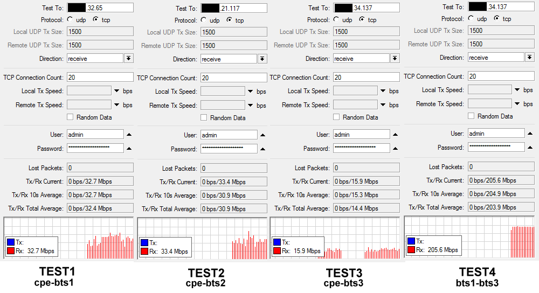Click red Rx legend square in TEST4 graph

point(411,249)
